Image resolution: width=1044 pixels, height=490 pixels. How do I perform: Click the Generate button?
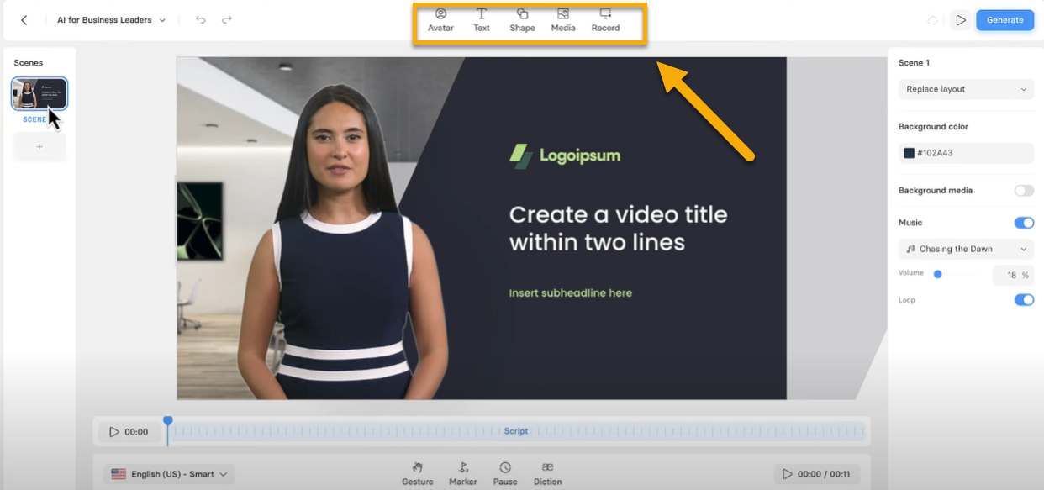[x=1004, y=20]
